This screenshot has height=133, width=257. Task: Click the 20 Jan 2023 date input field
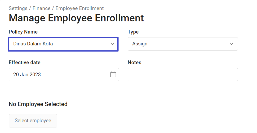tap(64, 75)
